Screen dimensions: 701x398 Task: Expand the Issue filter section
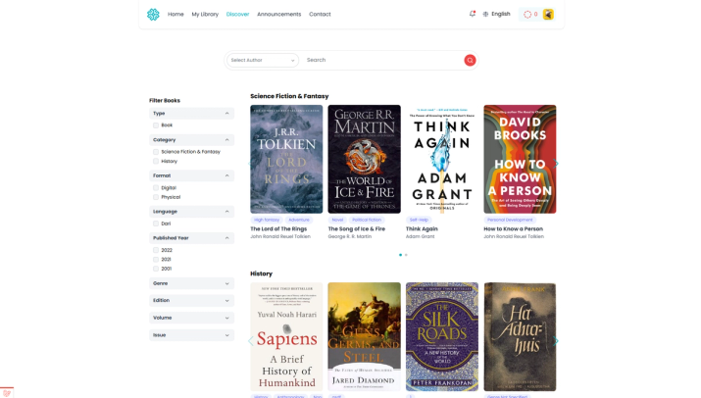pos(191,335)
